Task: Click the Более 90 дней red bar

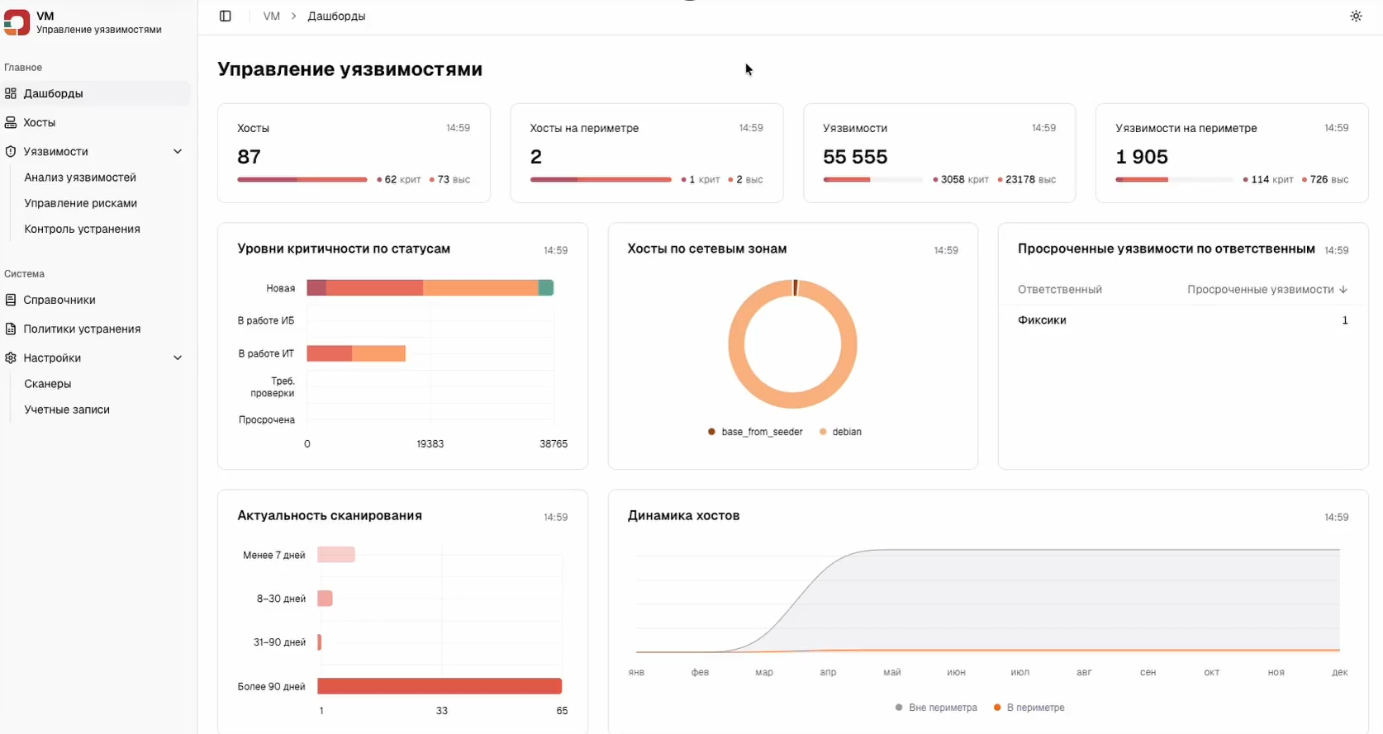Action: point(440,686)
